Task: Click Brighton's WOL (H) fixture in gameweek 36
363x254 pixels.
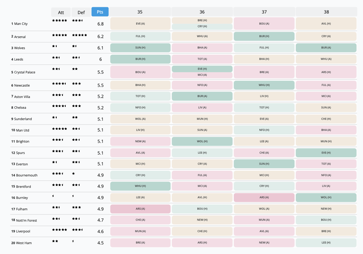Action: click(202, 141)
